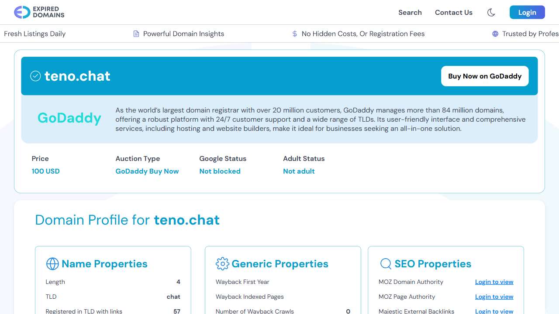Viewport: 559px width, 314px height.
Task: Click Login to view for MOZ Page Authority
Action: click(x=494, y=297)
